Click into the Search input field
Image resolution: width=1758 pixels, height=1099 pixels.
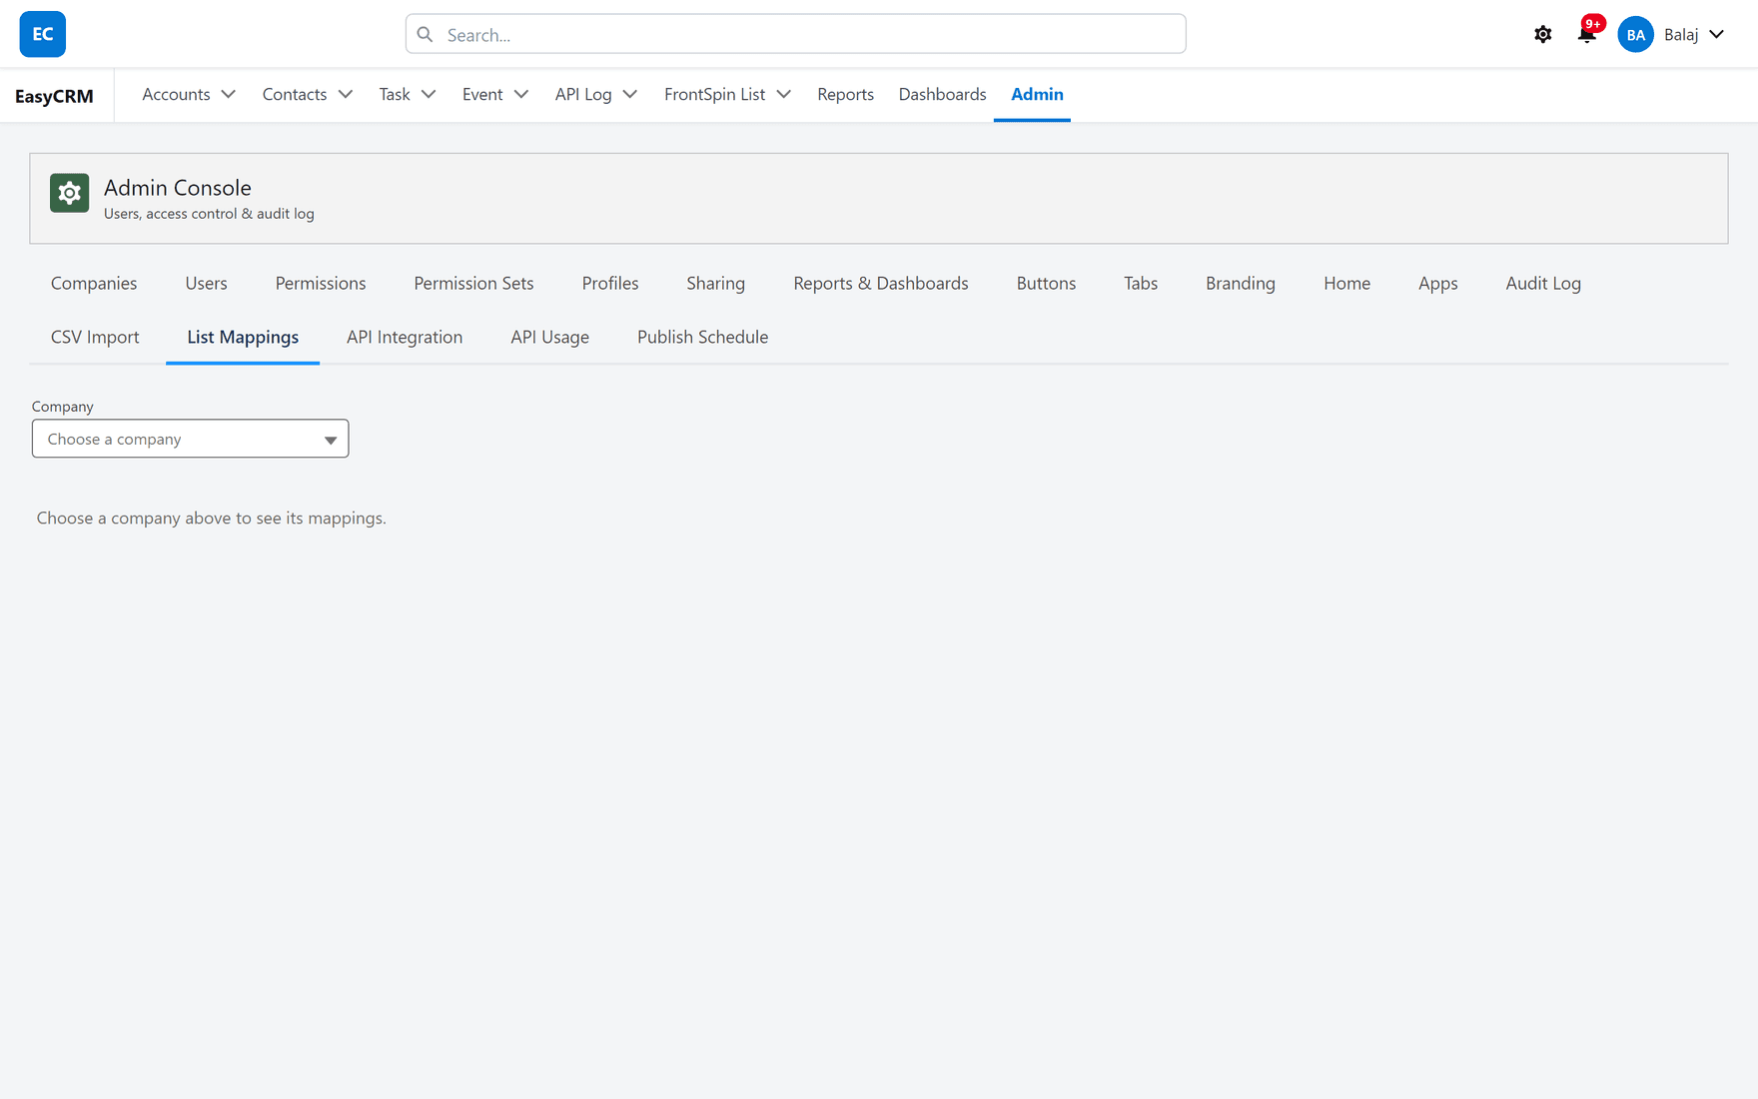[x=796, y=35]
